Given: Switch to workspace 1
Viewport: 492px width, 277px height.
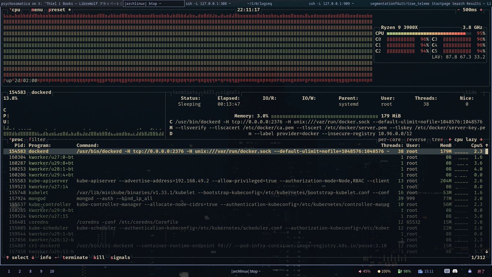Looking at the screenshot, I should coord(9,271).
